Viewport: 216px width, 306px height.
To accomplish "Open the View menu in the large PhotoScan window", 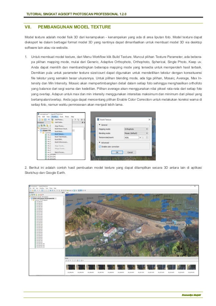I will point(37,188).
